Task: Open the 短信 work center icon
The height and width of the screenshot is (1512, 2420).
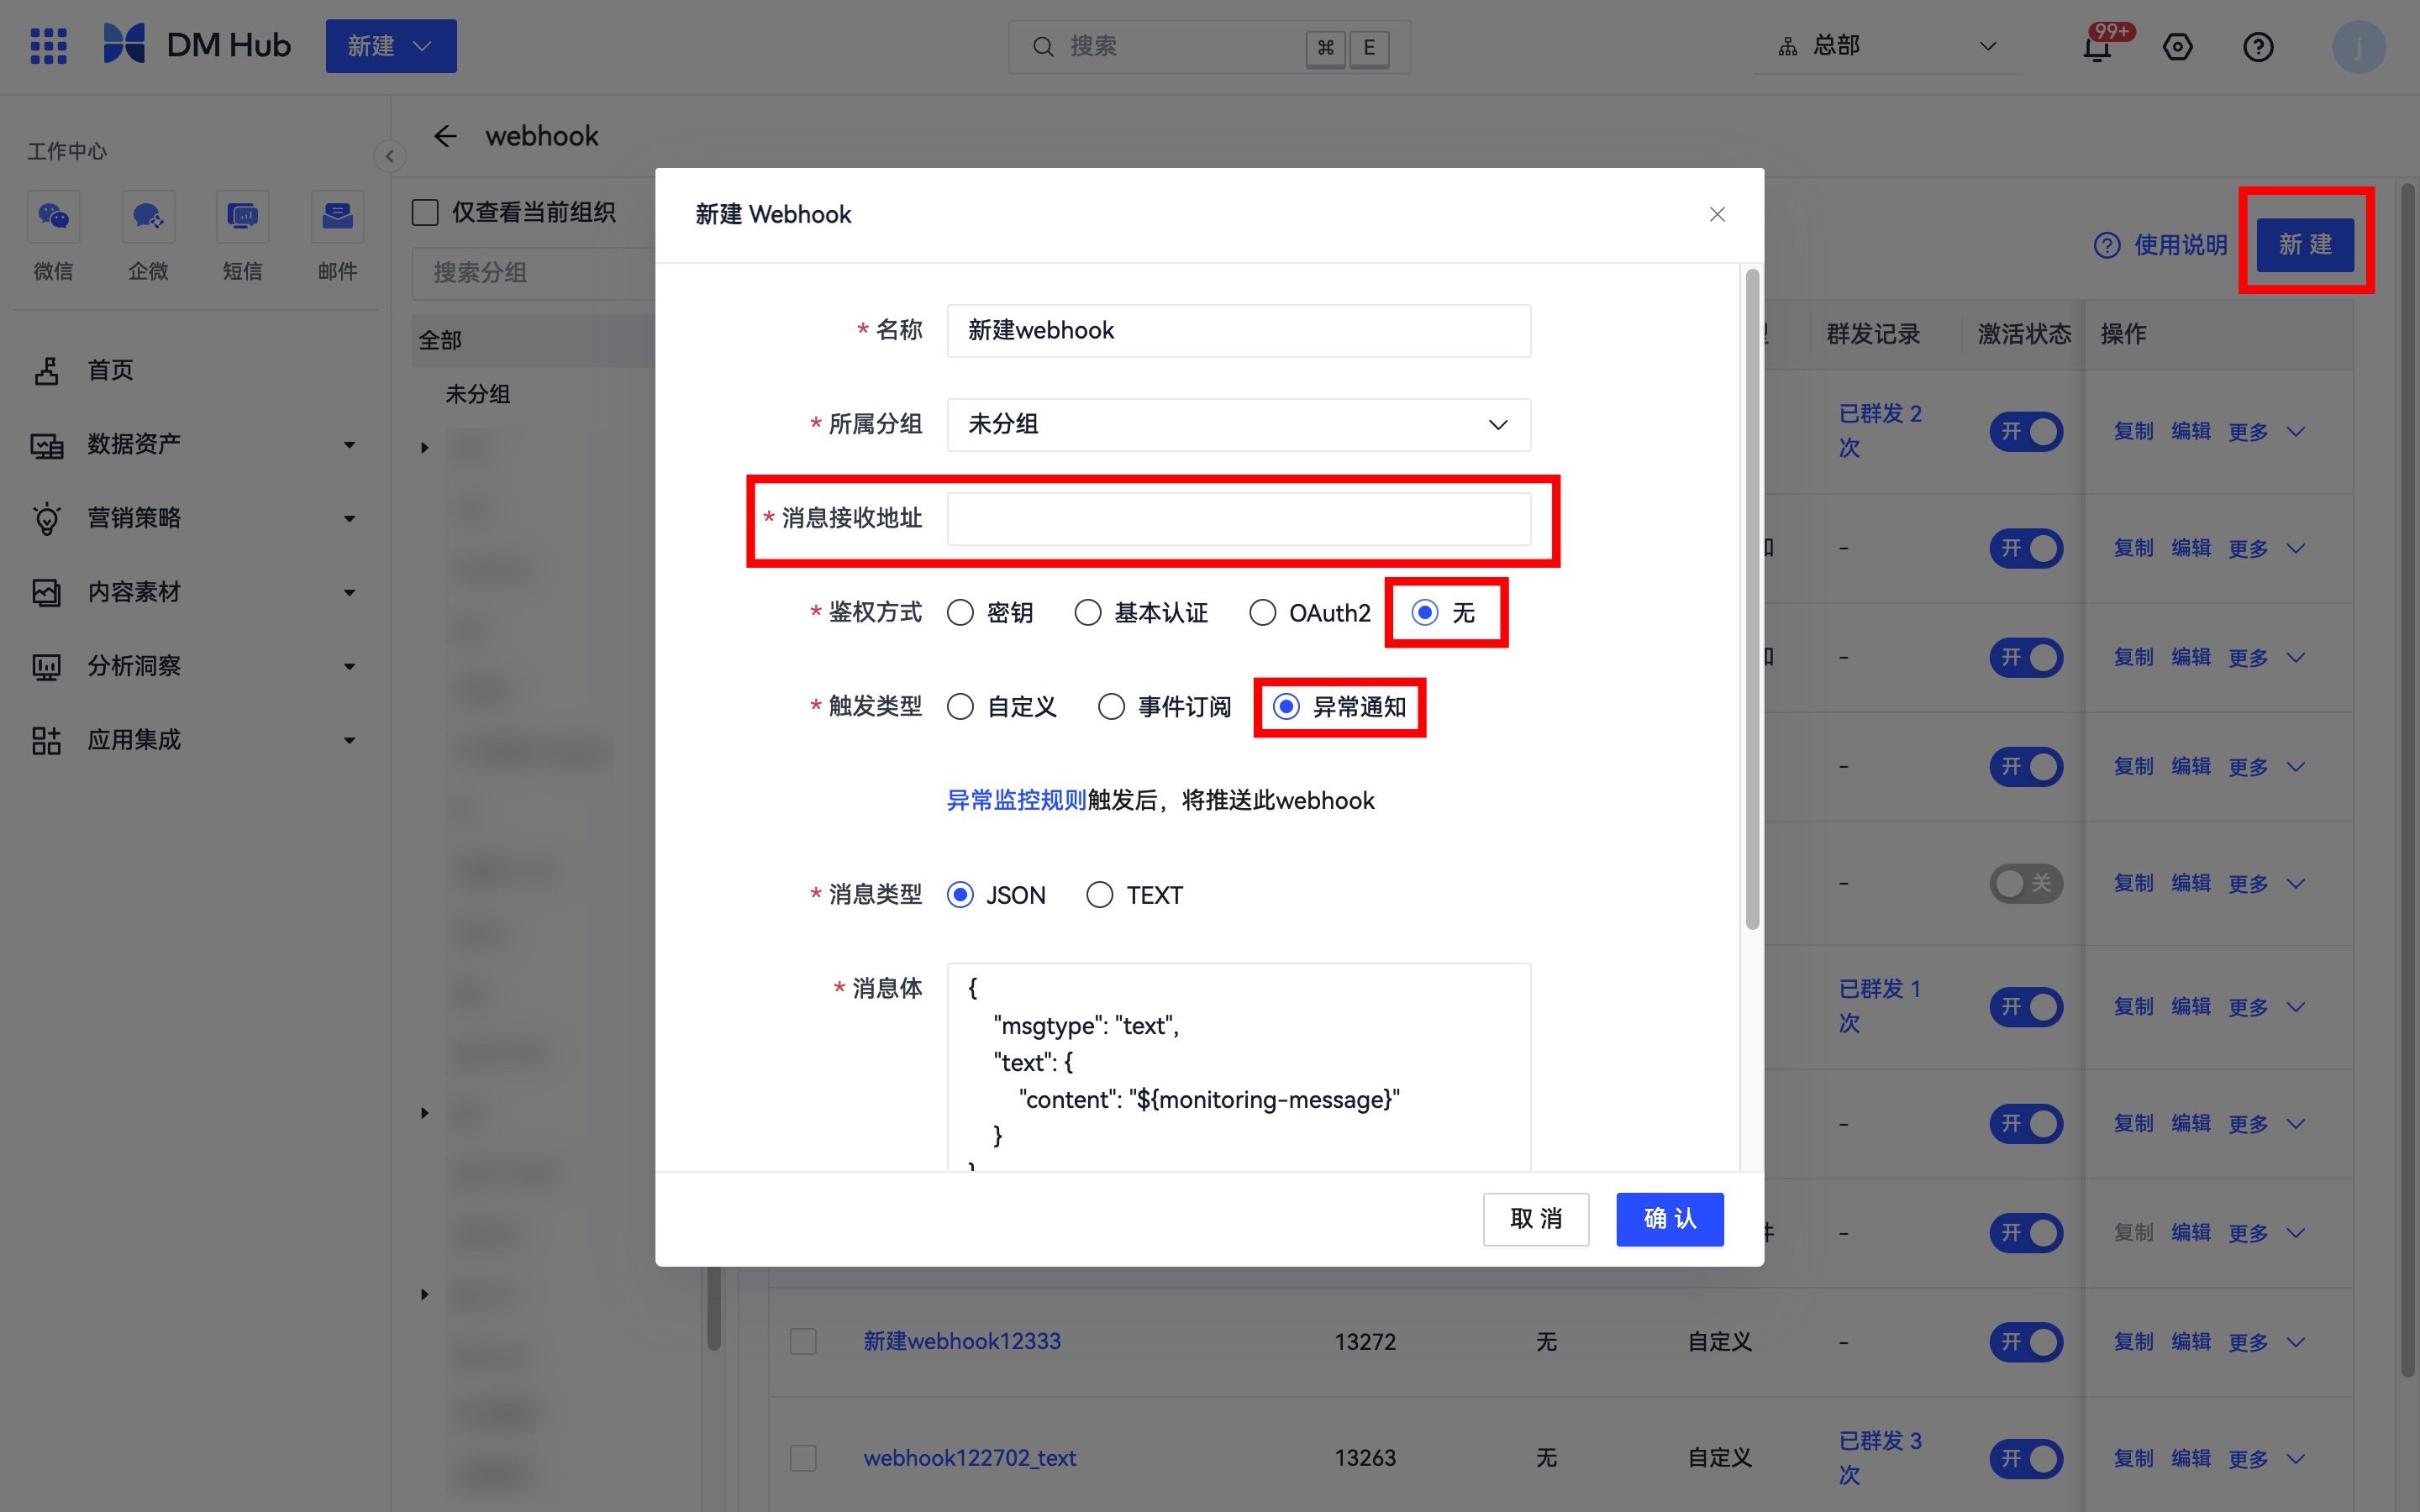Action: tap(242, 216)
